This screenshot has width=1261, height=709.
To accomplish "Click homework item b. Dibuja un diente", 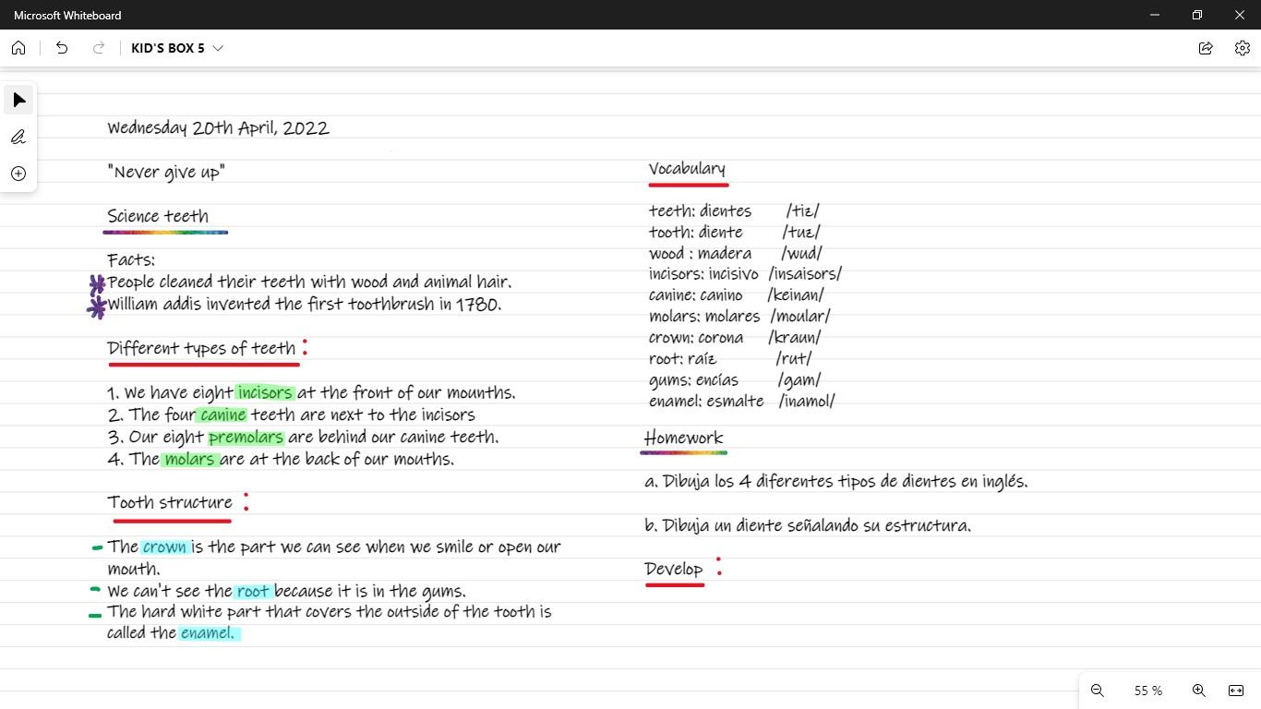I will pos(808,525).
